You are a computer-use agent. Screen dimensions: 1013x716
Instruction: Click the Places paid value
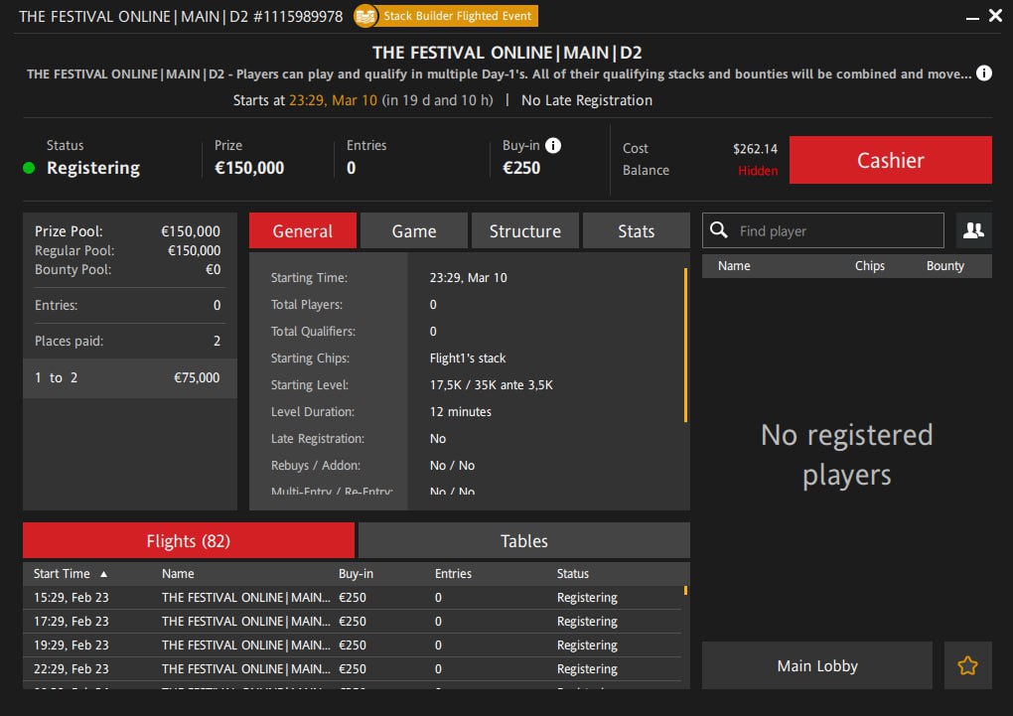pyautogui.click(x=217, y=342)
